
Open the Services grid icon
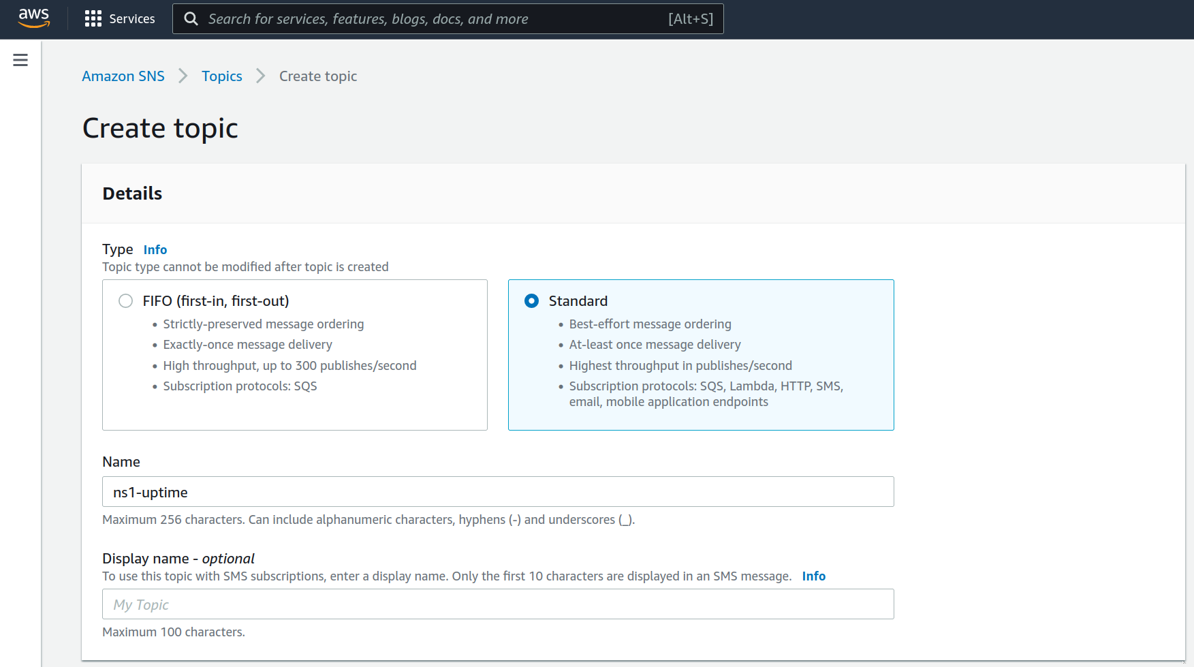(93, 19)
